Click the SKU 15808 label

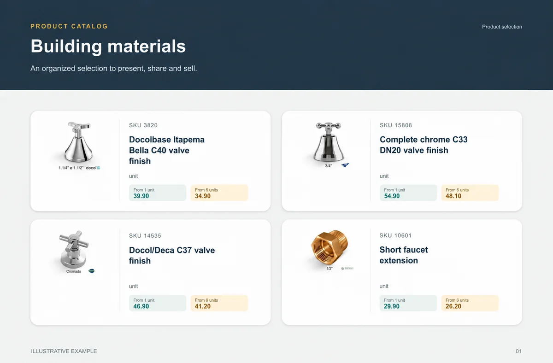(x=396, y=125)
